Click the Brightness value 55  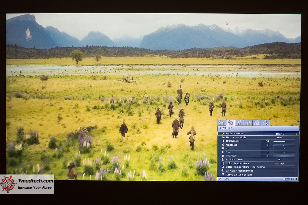(267, 141)
